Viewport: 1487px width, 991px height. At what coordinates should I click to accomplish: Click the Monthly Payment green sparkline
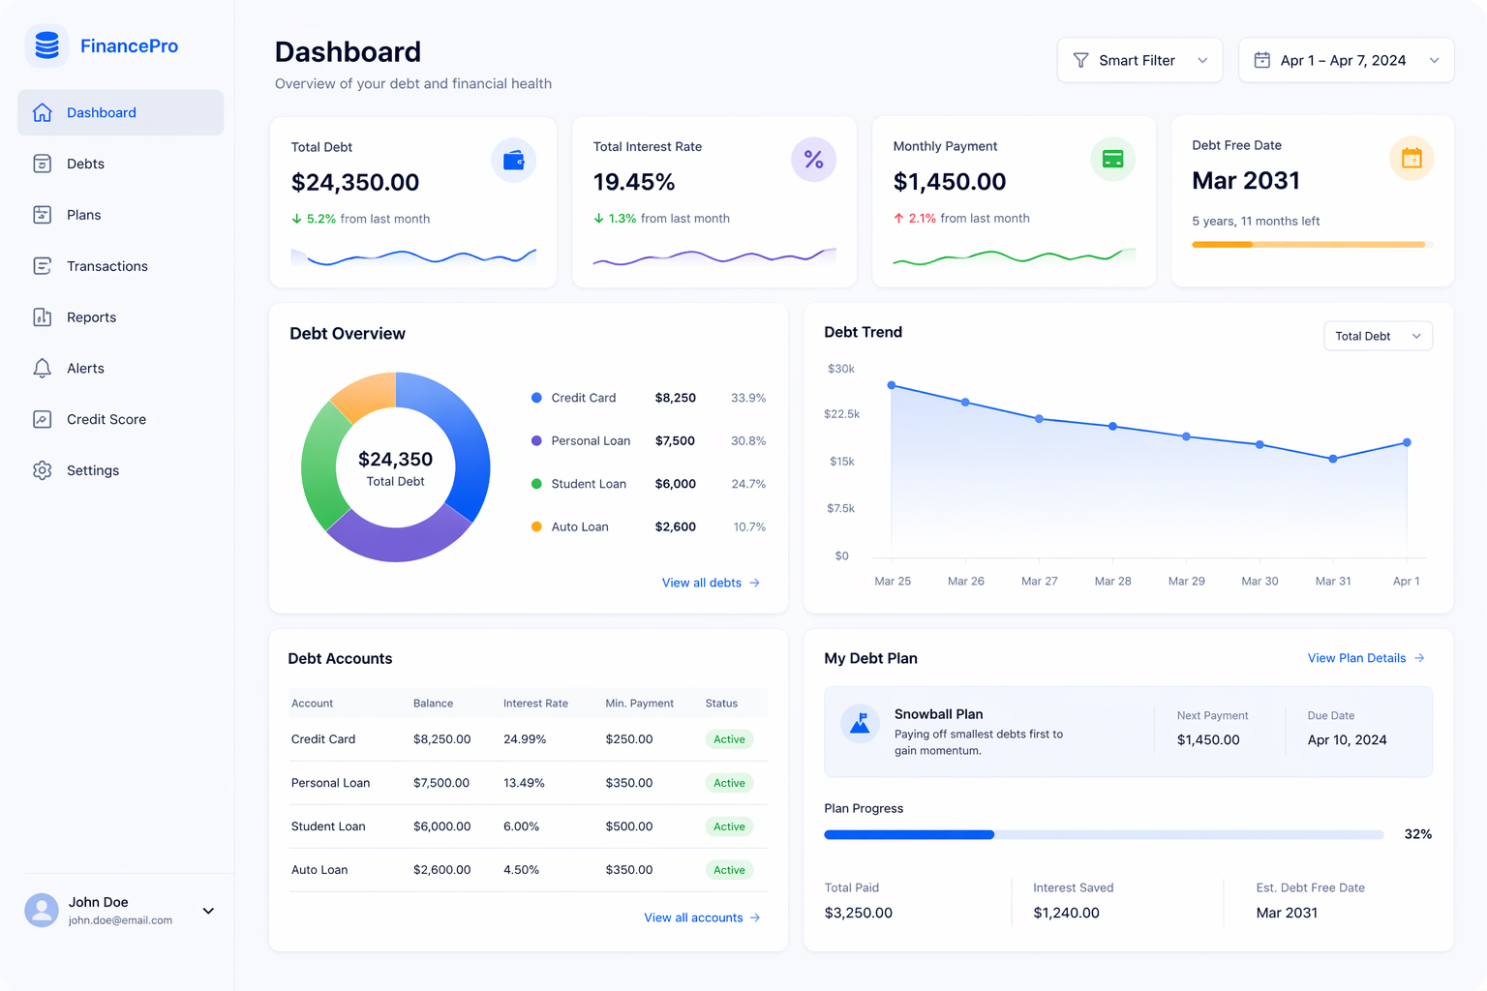[x=1014, y=256]
